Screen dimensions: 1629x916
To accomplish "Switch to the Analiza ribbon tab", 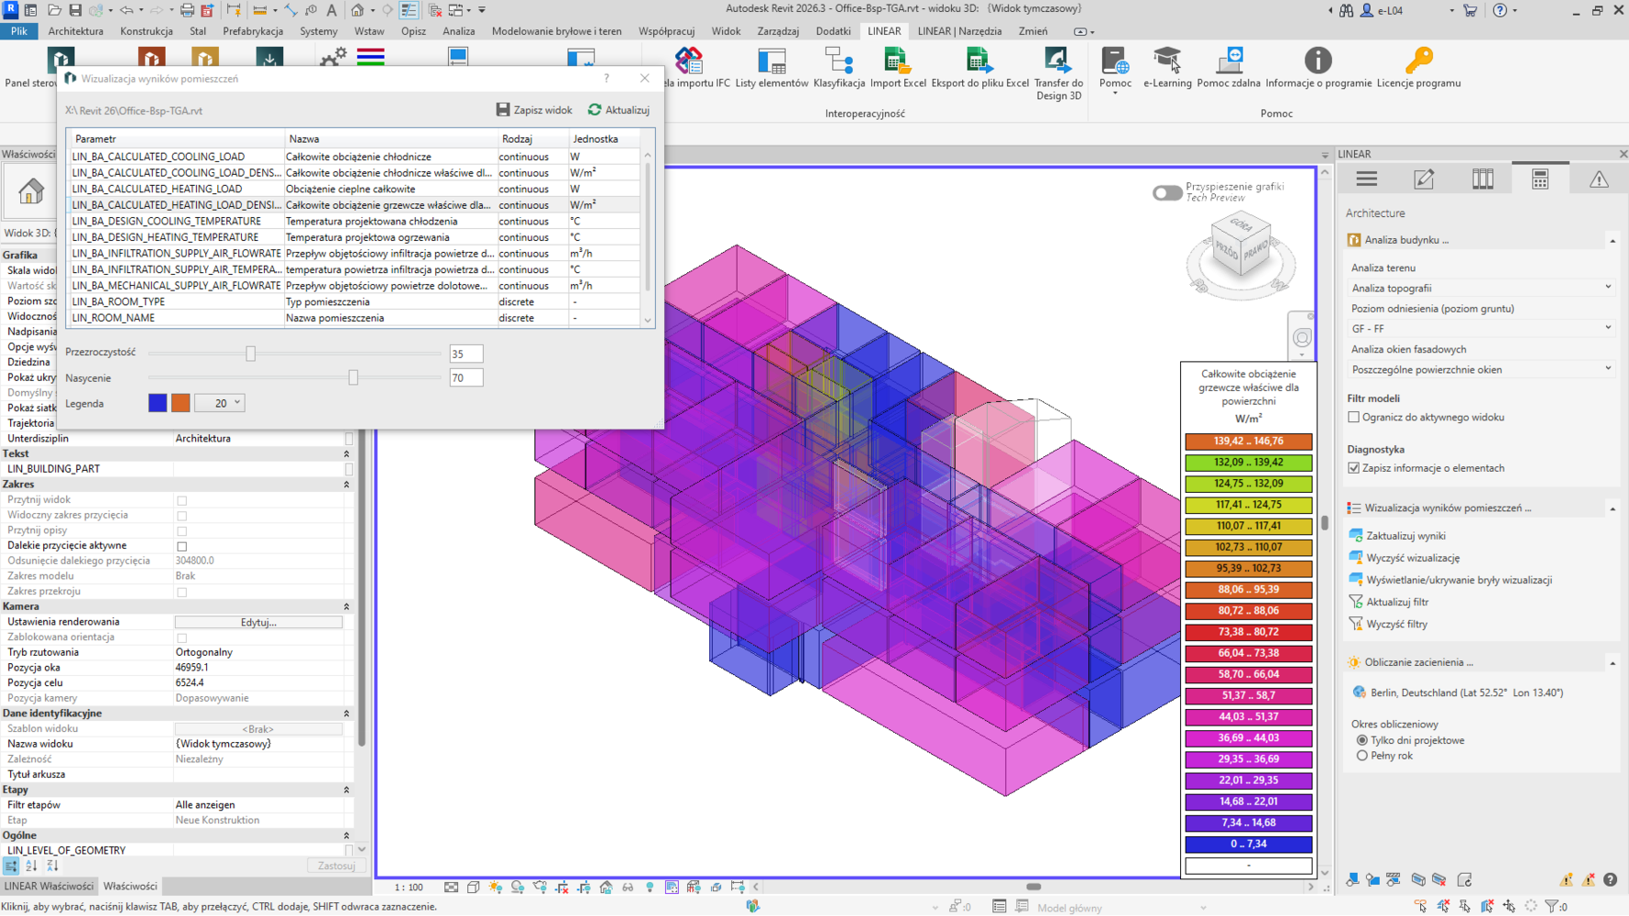I will 458,31.
